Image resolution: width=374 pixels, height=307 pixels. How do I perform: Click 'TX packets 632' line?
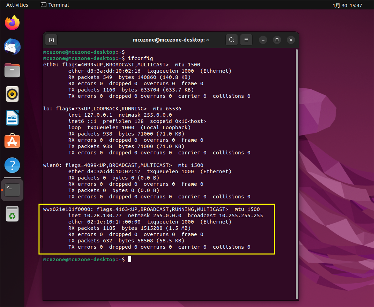coord(126,241)
